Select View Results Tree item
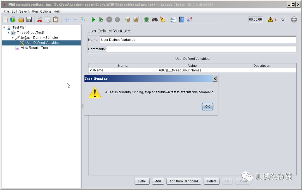This screenshot has width=302, height=190. tap(34, 48)
